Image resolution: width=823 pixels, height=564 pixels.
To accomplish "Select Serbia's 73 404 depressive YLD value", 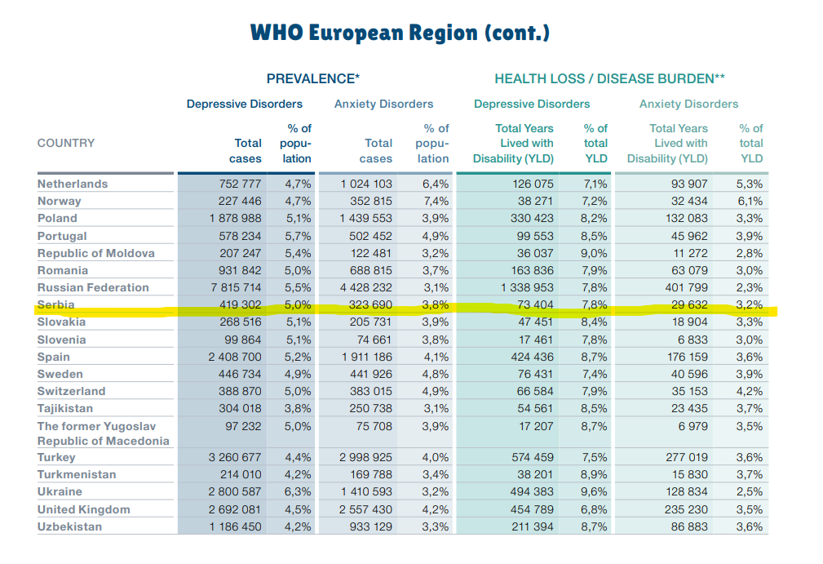I will 535,304.
